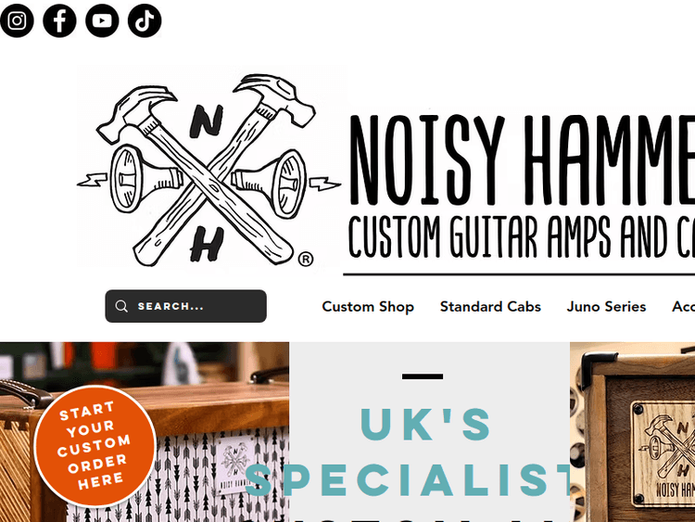Click the wooden Noisy Hammer badge plate
Viewport: 695px width, 522px height.
[x=663, y=453]
